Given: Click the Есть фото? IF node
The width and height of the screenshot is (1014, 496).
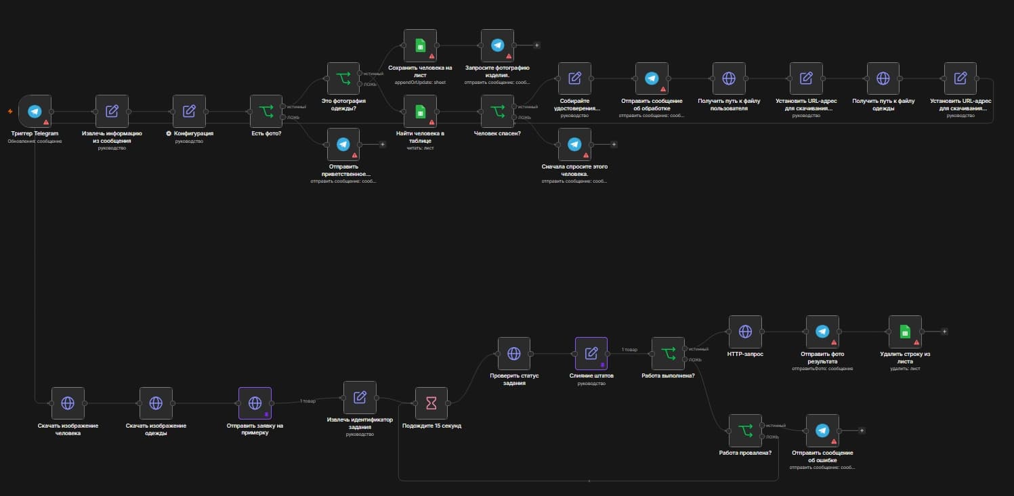Looking at the screenshot, I should point(266,111).
